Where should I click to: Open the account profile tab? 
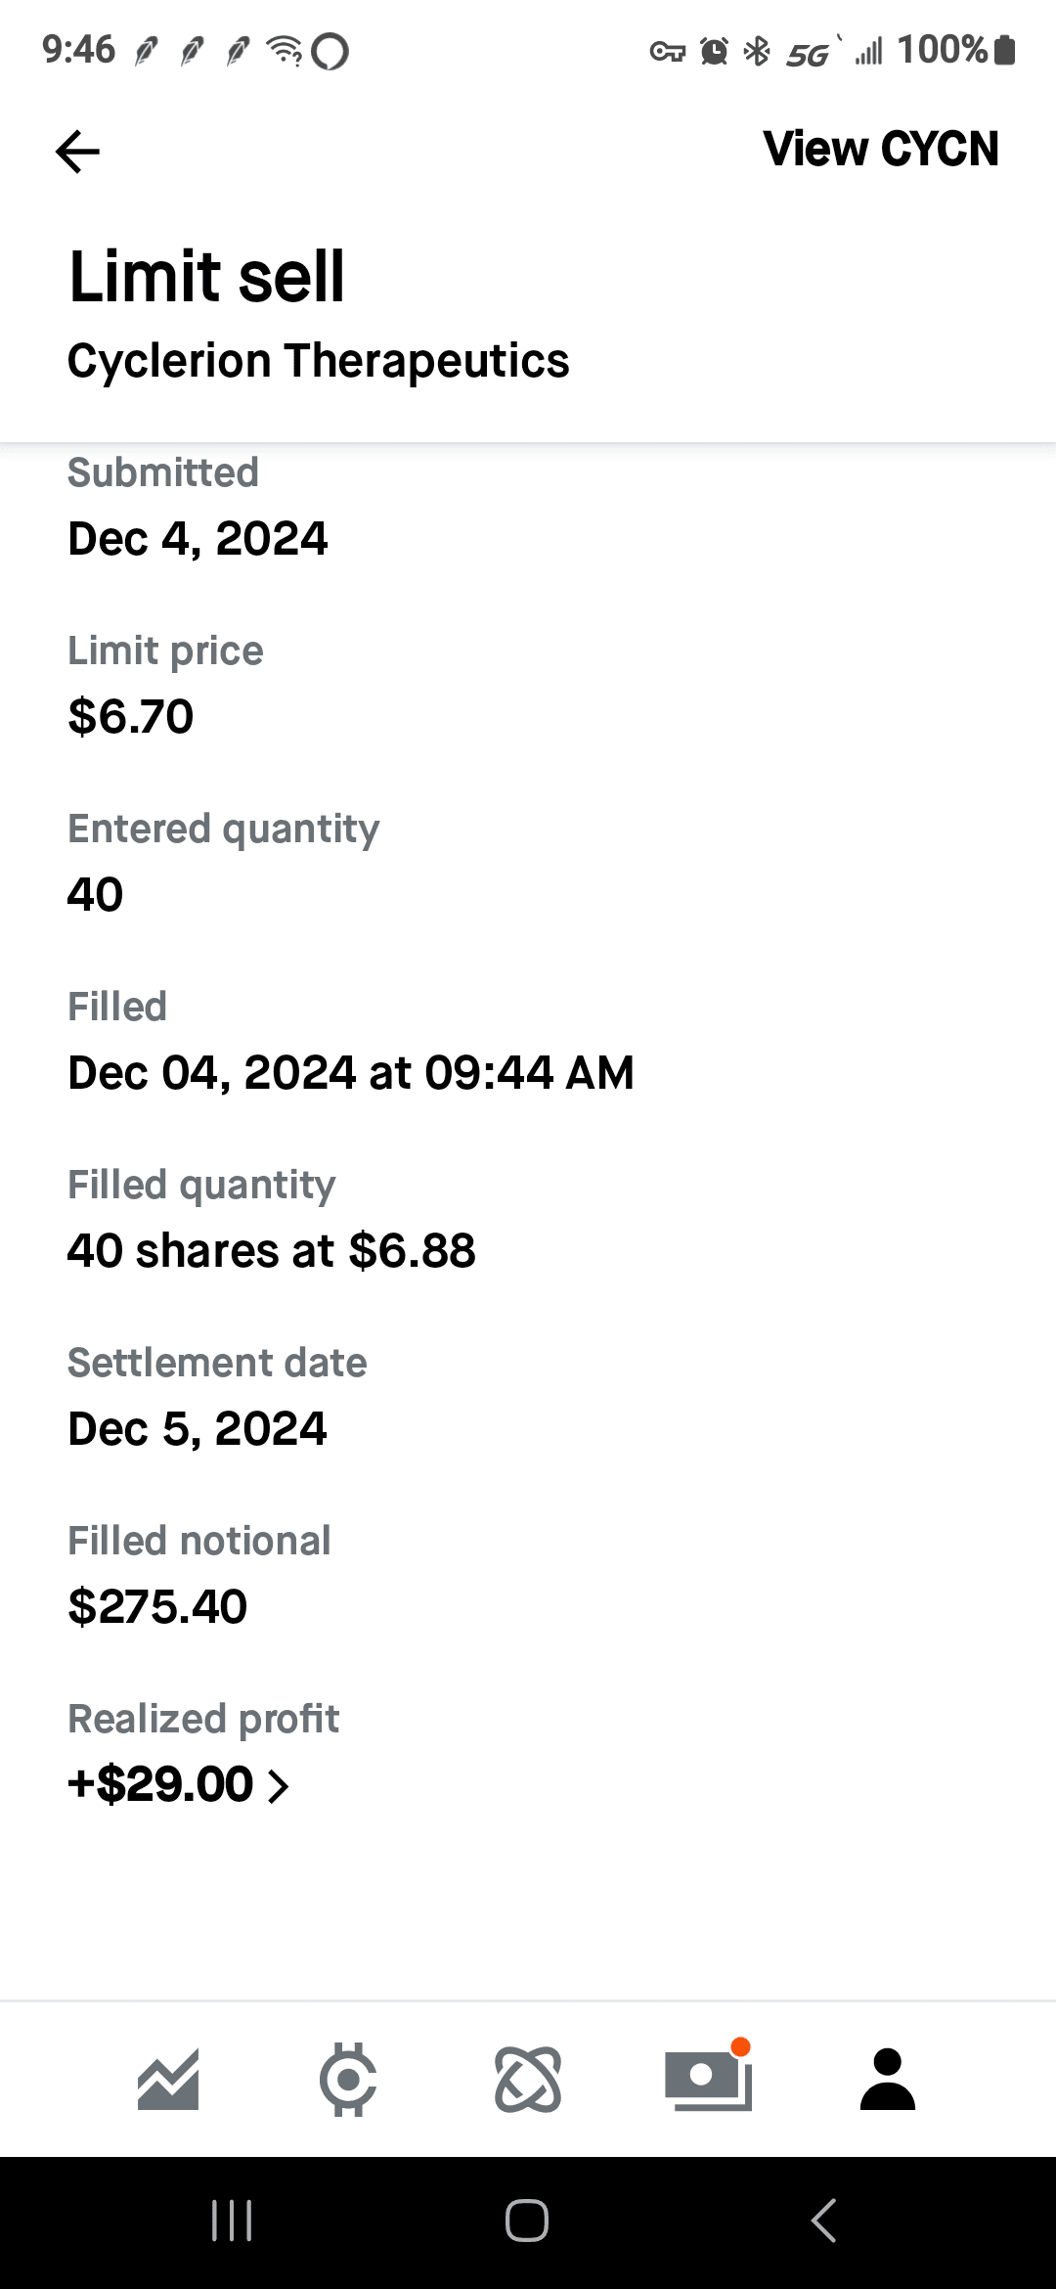(887, 2078)
